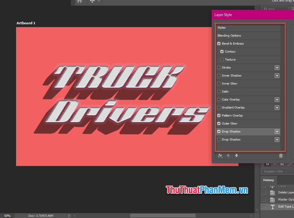294x218 pixels.
Task: Disable the Contour checkbox
Action: (222, 52)
